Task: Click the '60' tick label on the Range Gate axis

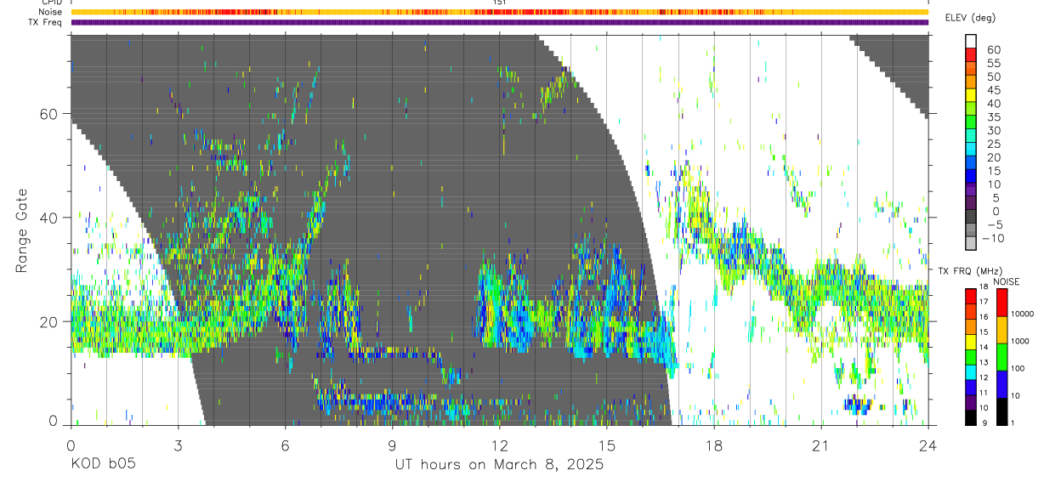Action: coord(49,114)
